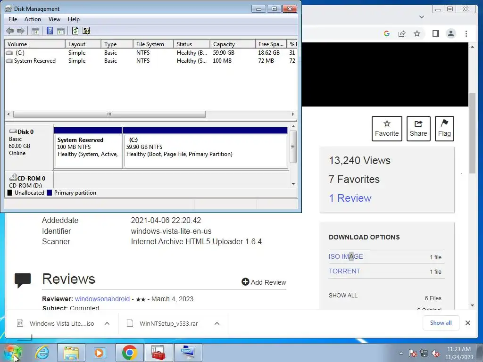Click the Flag button on archive page

tap(444, 129)
